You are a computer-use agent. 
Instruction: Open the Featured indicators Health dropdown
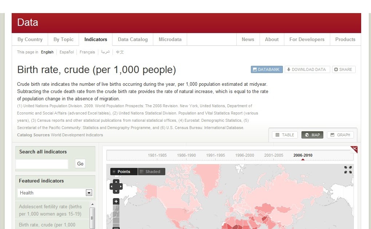[x=88, y=193]
